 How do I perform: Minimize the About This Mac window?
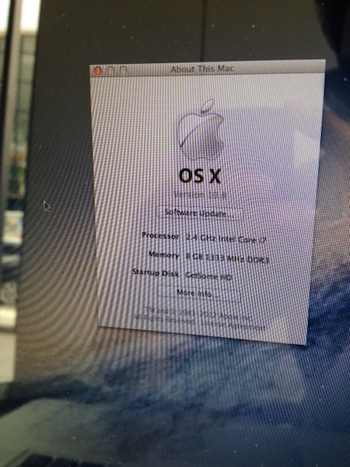coord(110,71)
